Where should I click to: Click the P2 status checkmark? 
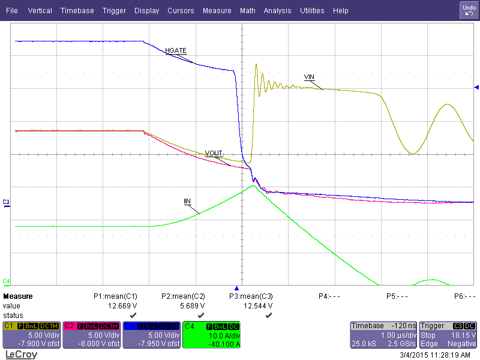click(201, 314)
